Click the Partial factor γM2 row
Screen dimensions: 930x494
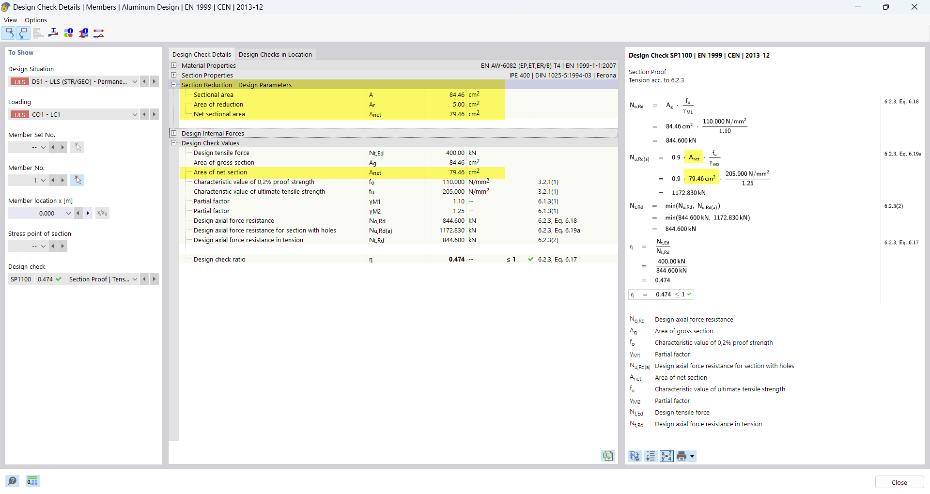pyautogui.click(x=398, y=211)
